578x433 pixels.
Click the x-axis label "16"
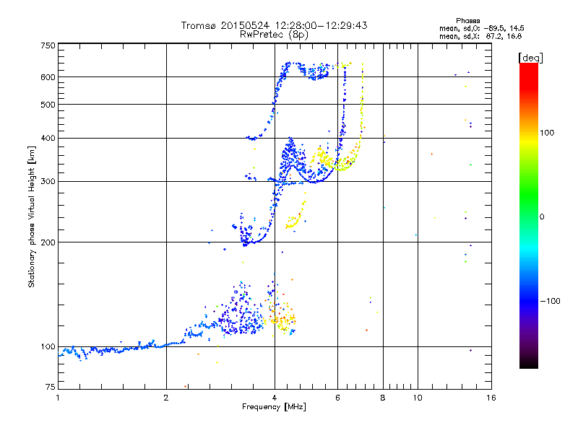coord(491,398)
